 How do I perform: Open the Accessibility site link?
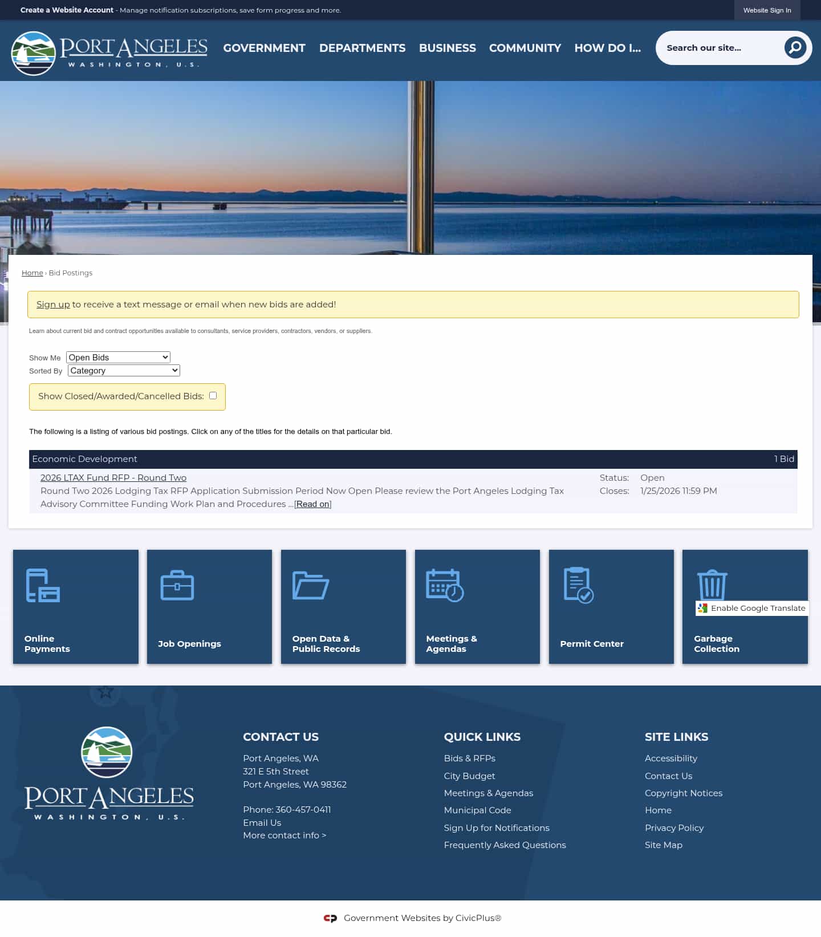point(670,758)
